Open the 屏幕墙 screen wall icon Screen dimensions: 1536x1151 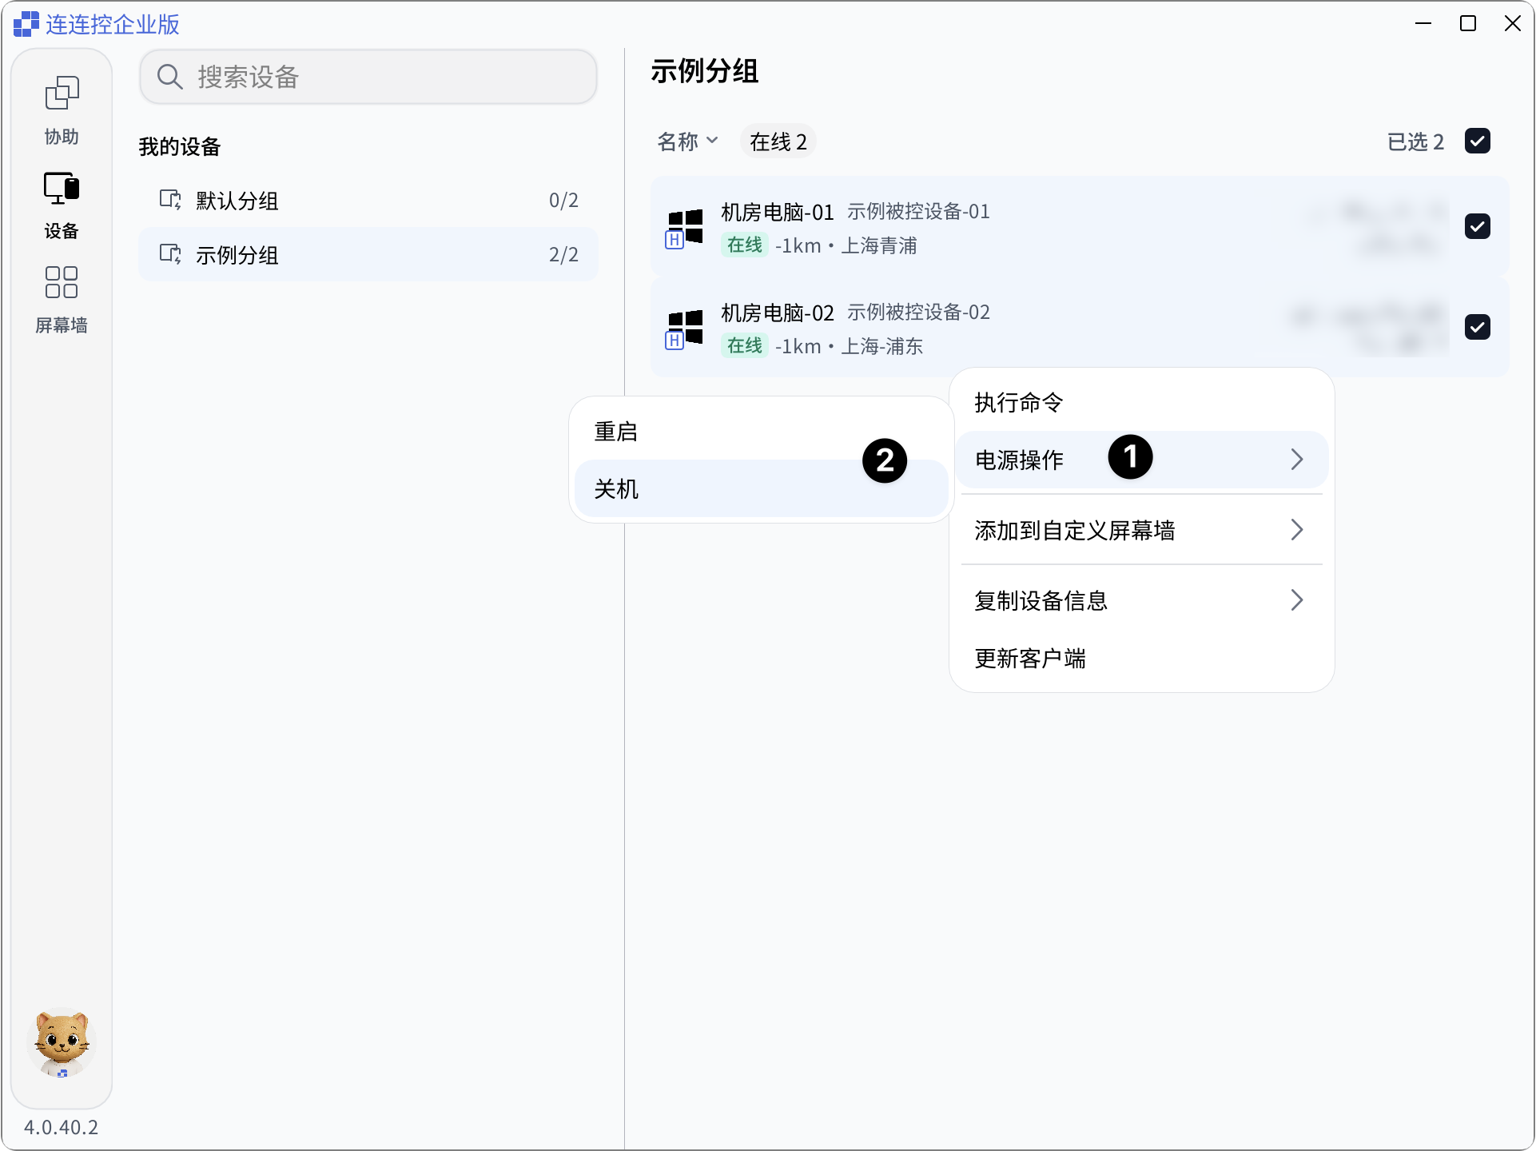click(62, 282)
